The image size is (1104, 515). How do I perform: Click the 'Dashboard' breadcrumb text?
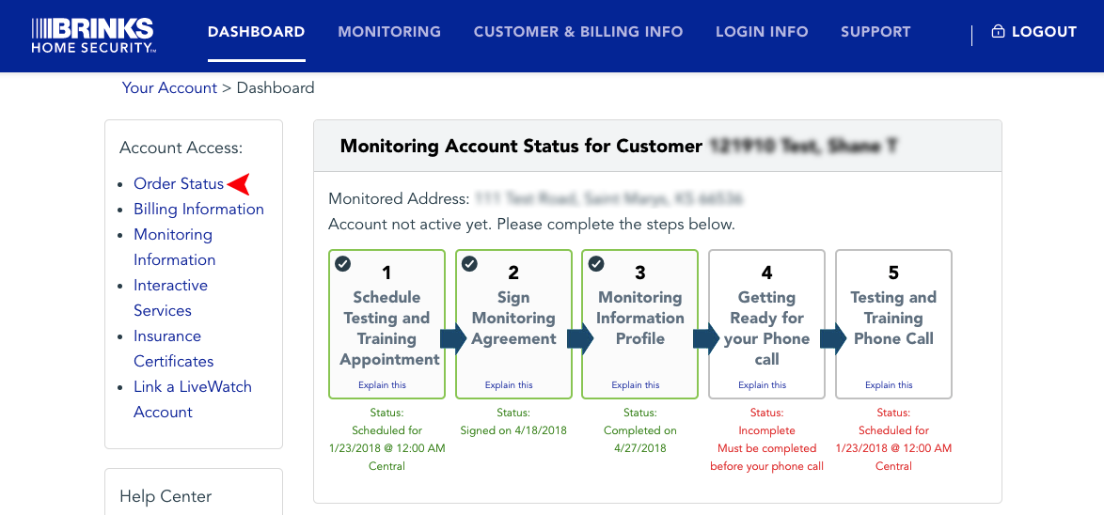click(x=276, y=88)
